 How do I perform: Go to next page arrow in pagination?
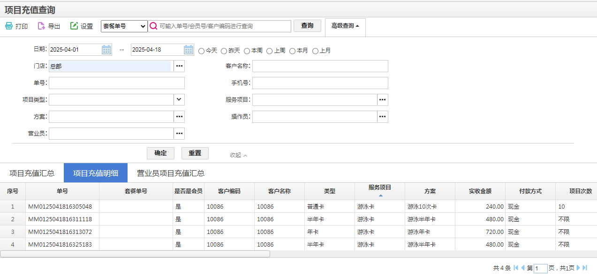578,268
